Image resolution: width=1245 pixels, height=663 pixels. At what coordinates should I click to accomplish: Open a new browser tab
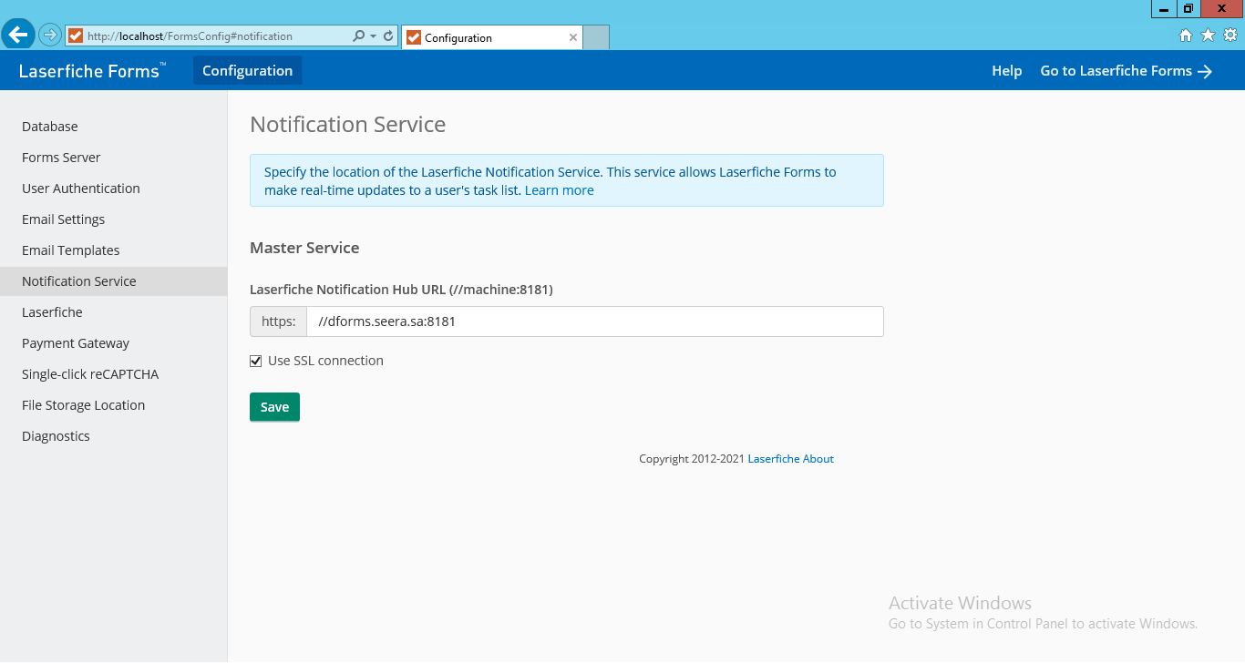596,37
